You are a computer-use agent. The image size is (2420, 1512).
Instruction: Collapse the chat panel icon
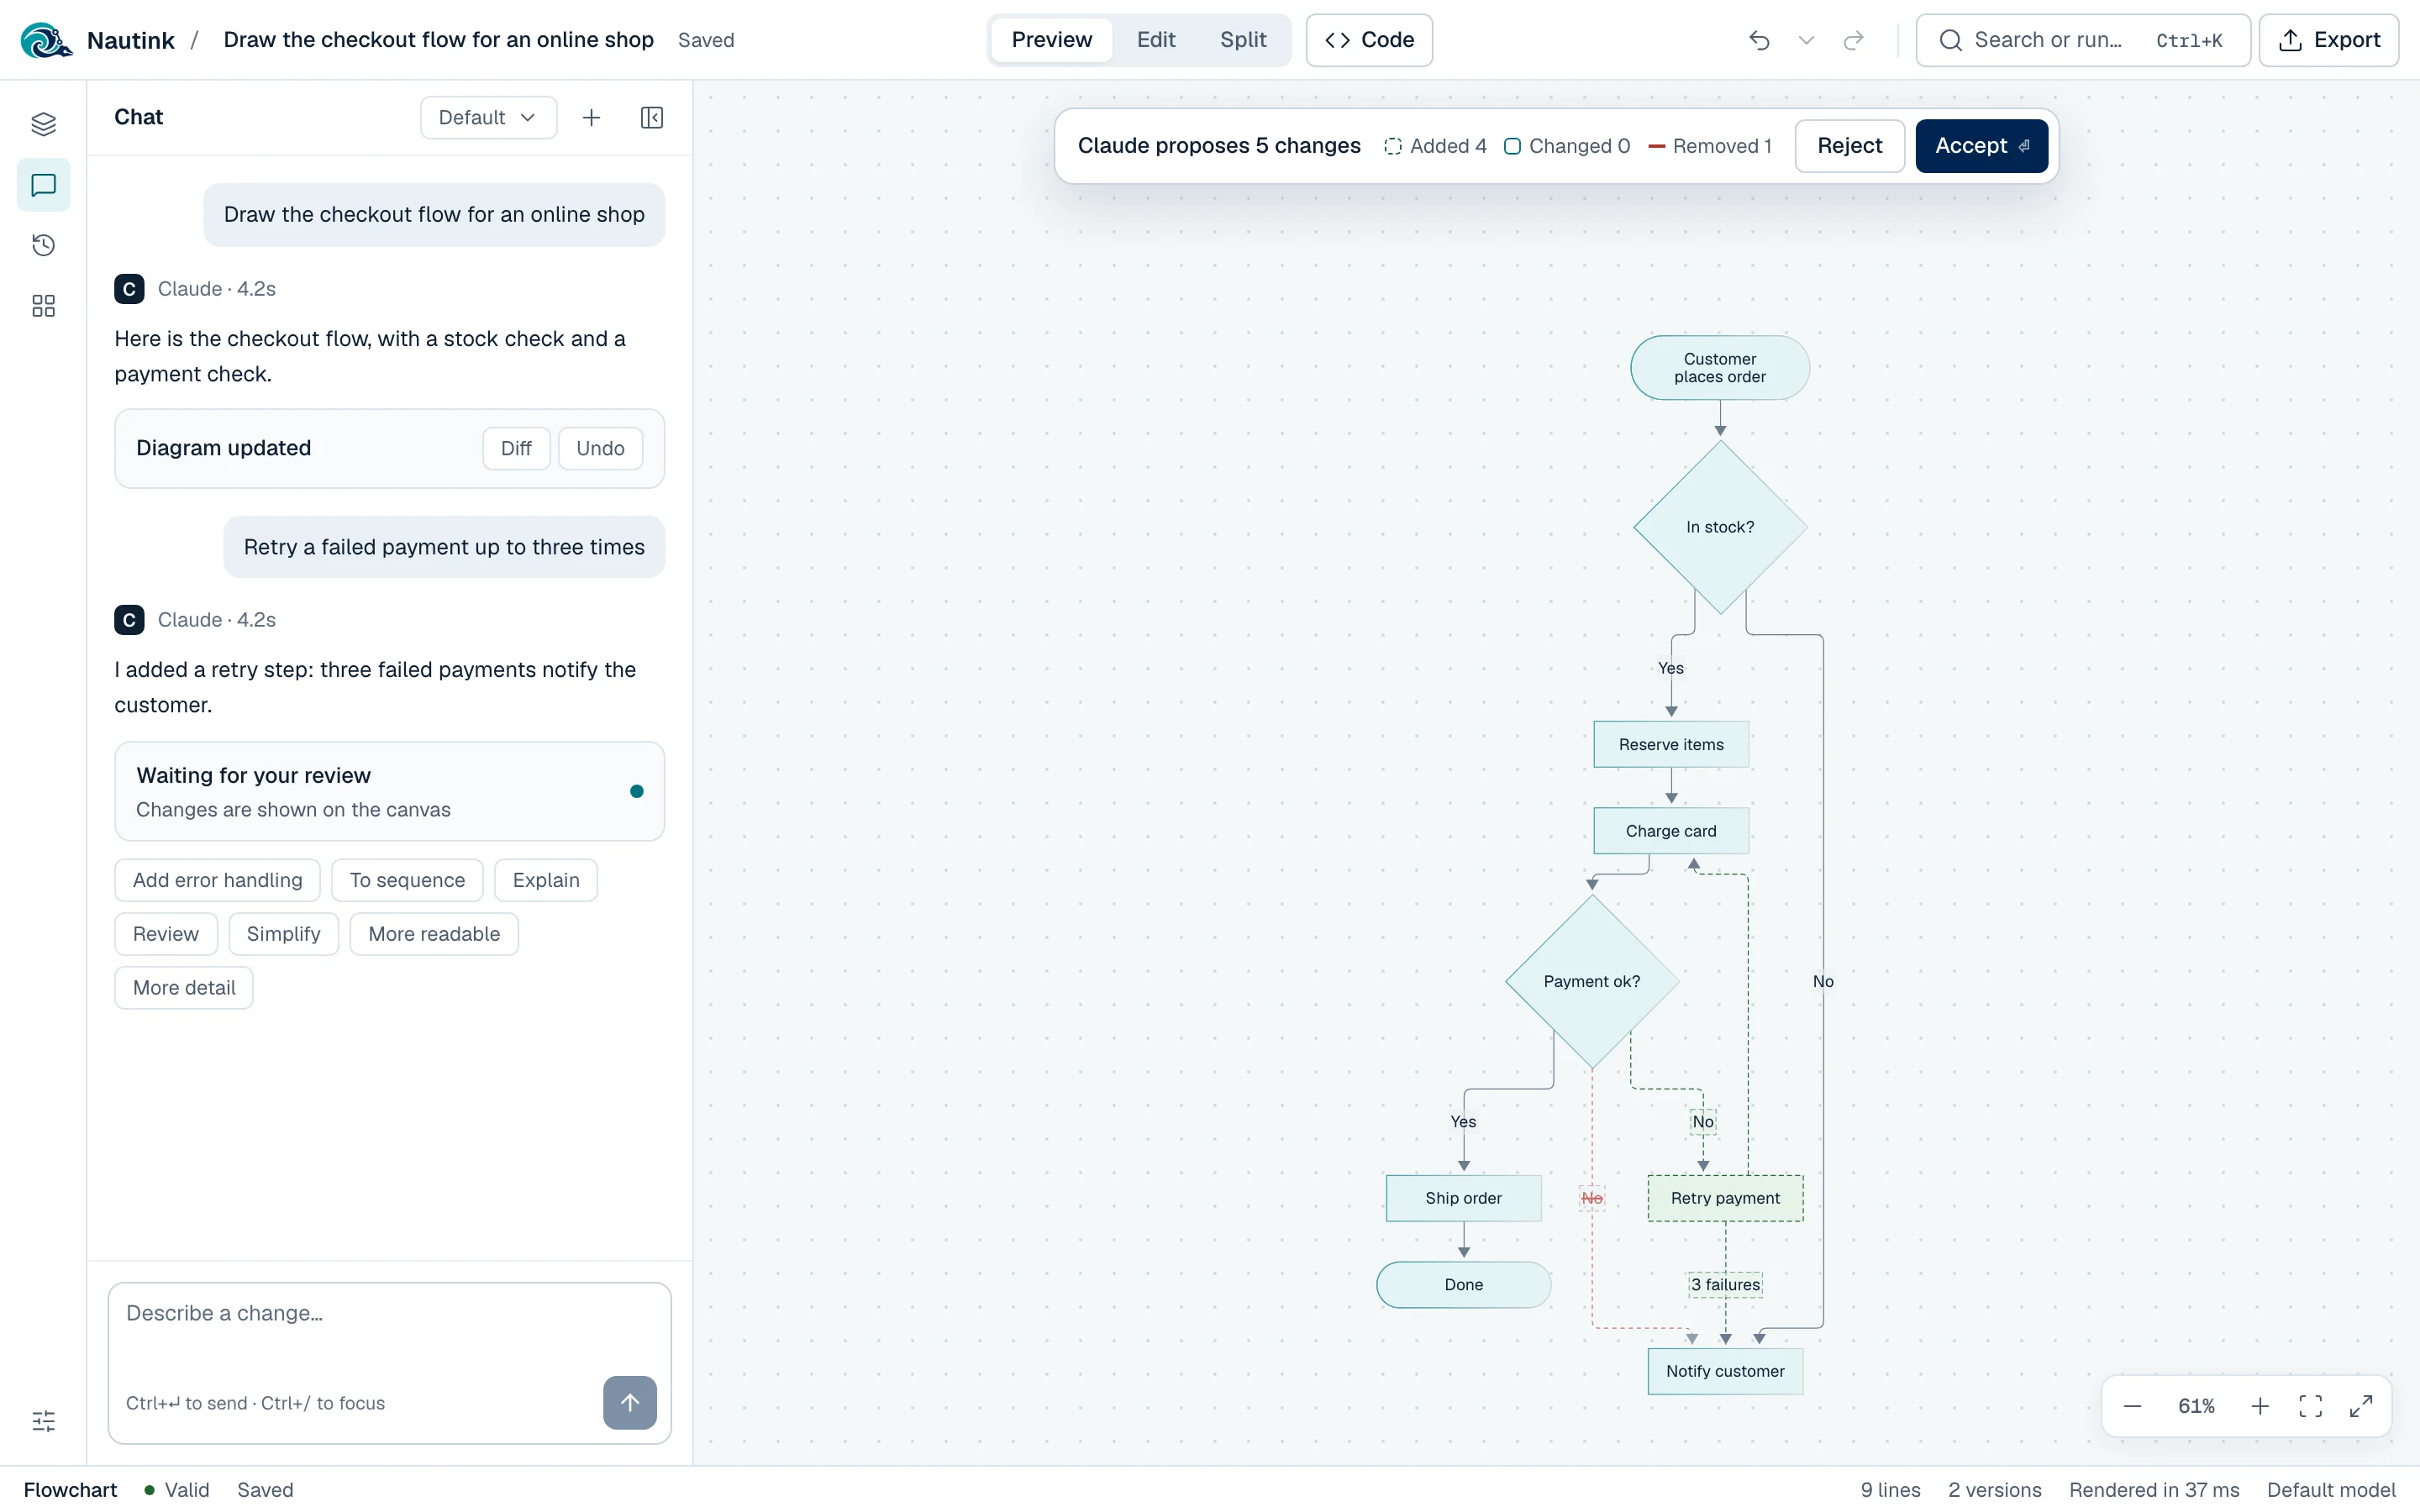651,118
